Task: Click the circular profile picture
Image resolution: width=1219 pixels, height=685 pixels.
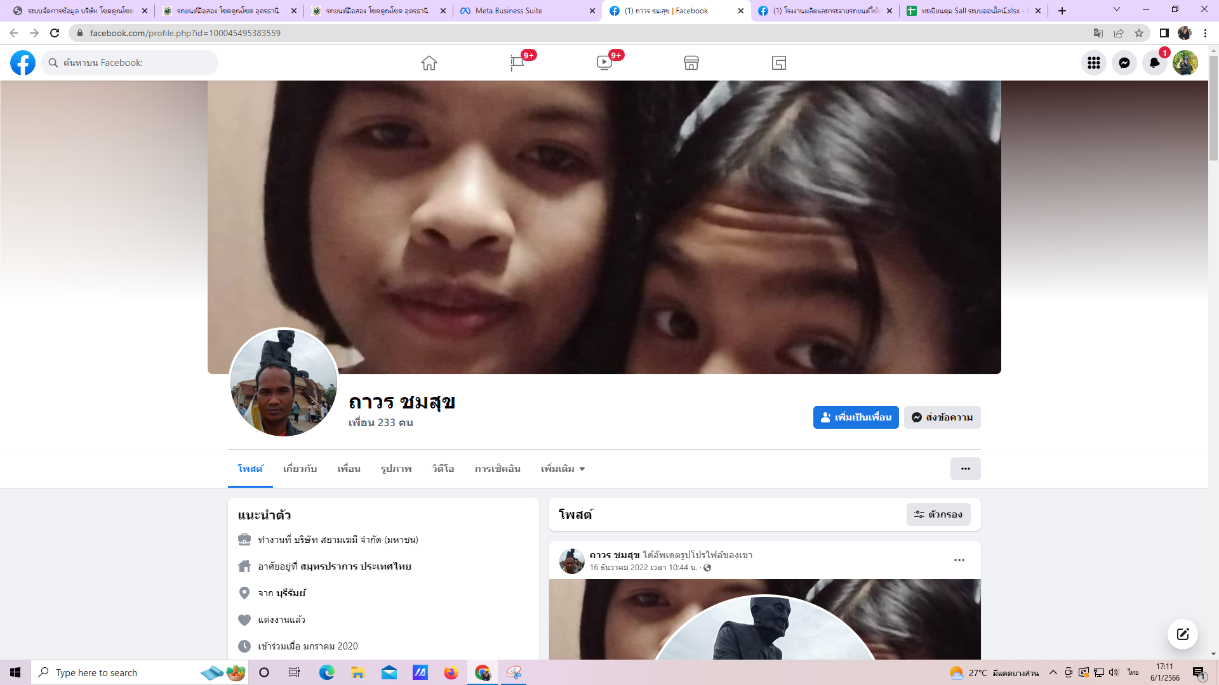Action: tap(283, 382)
